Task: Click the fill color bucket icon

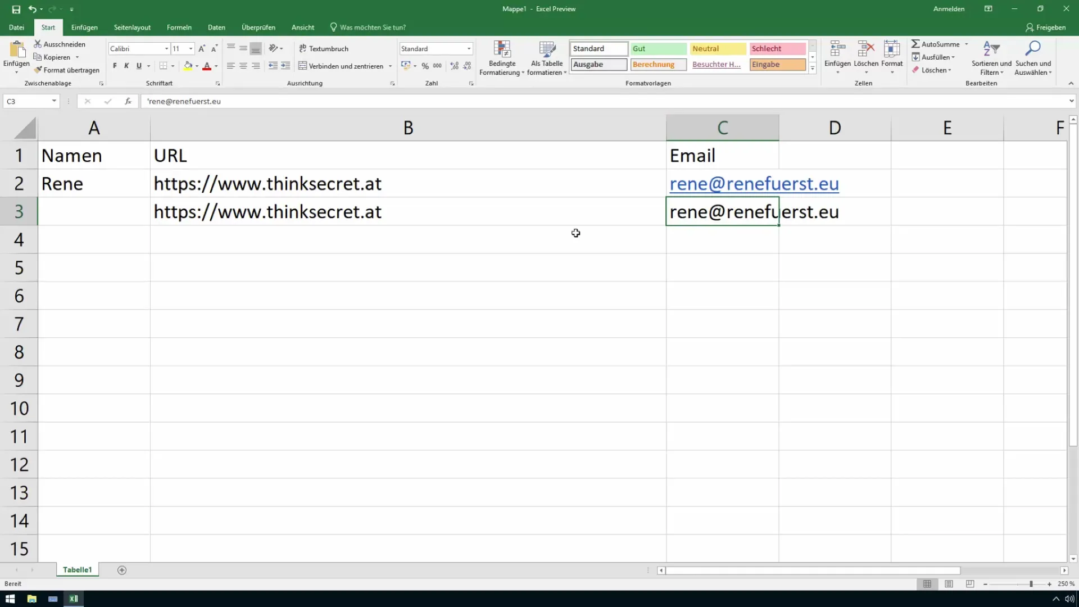Action: point(188,66)
